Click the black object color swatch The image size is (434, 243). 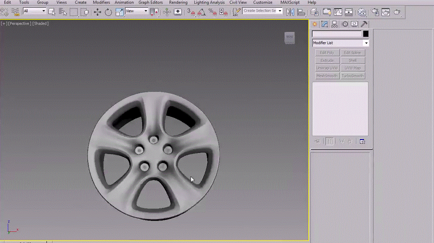click(366, 34)
